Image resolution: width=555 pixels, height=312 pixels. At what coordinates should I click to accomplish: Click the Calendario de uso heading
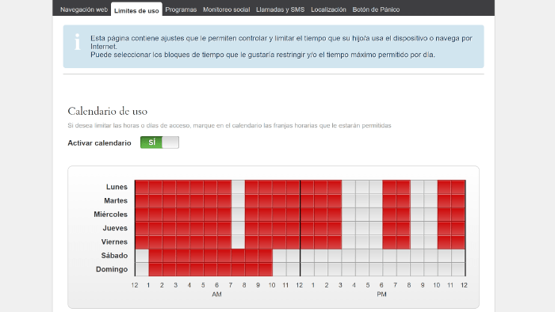(107, 111)
